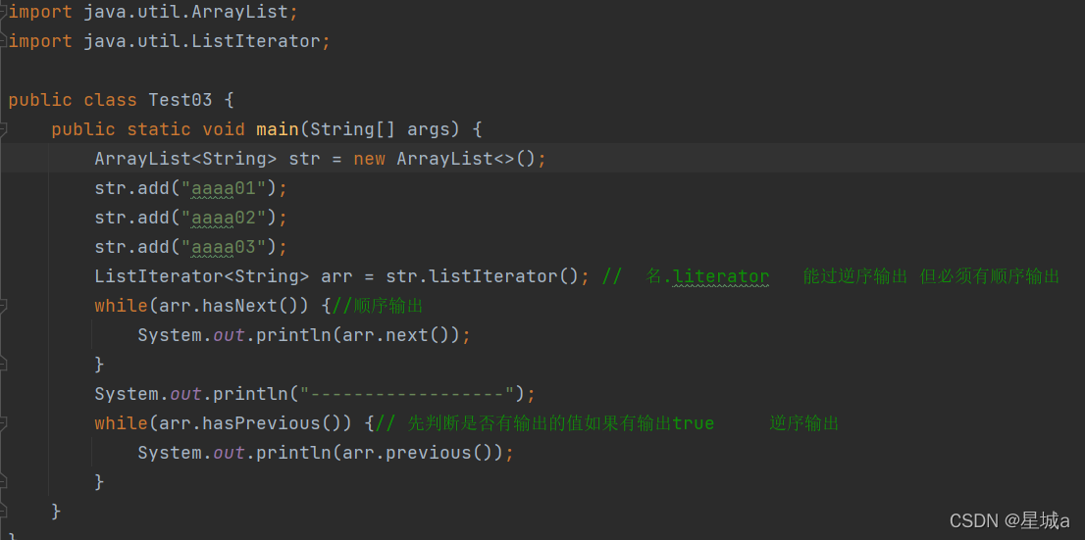1085x540 pixels.
Task: Click the new keyword before ArrayList<>()
Action: (369, 159)
